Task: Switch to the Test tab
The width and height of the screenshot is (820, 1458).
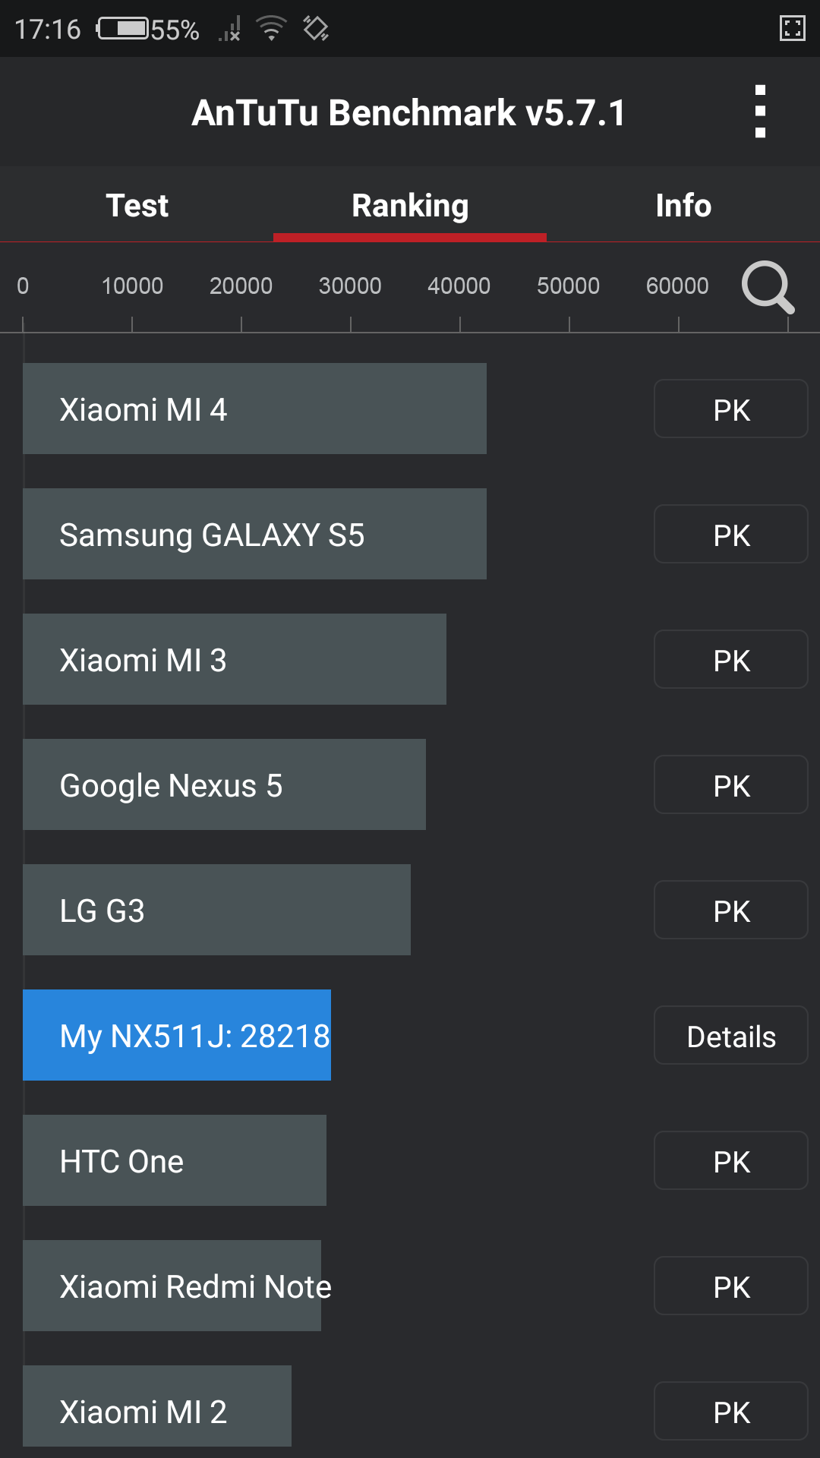Action: click(x=137, y=205)
